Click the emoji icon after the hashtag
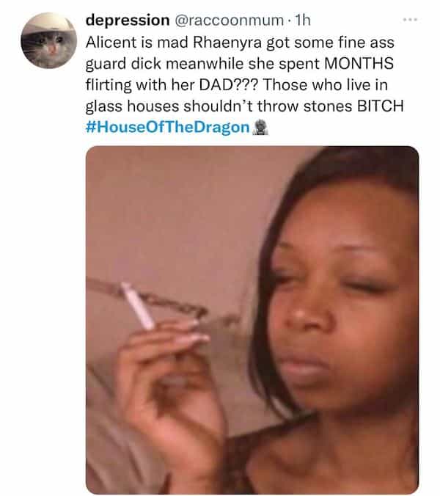This screenshot has height=496, width=440. point(260,127)
